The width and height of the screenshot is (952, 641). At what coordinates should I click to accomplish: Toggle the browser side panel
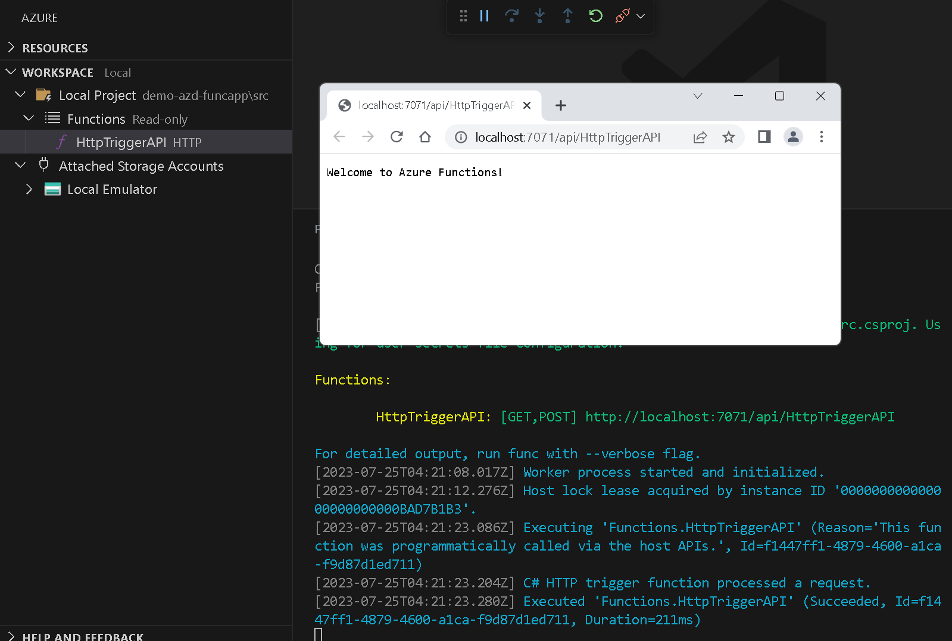[764, 137]
